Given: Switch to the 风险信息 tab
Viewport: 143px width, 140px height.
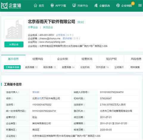Looking at the screenshot, I should point(136,59).
